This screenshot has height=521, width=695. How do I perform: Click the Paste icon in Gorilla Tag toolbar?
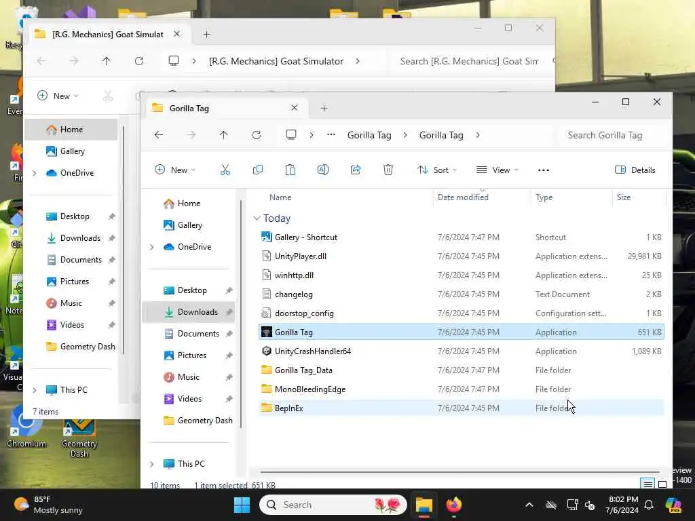click(290, 170)
